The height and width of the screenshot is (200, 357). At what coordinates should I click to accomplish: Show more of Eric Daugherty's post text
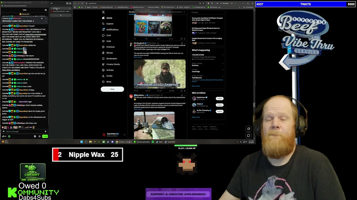coord(138,57)
